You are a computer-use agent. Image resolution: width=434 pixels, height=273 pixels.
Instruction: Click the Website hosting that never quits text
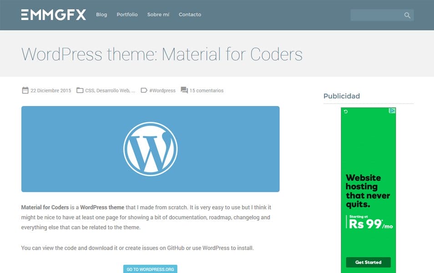coord(368,191)
